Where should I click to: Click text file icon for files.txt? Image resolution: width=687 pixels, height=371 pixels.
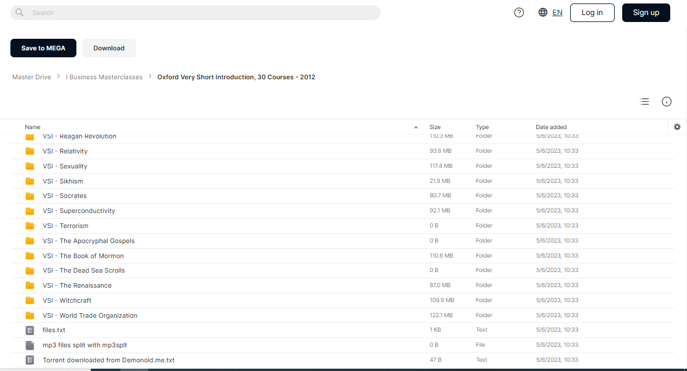click(30, 330)
